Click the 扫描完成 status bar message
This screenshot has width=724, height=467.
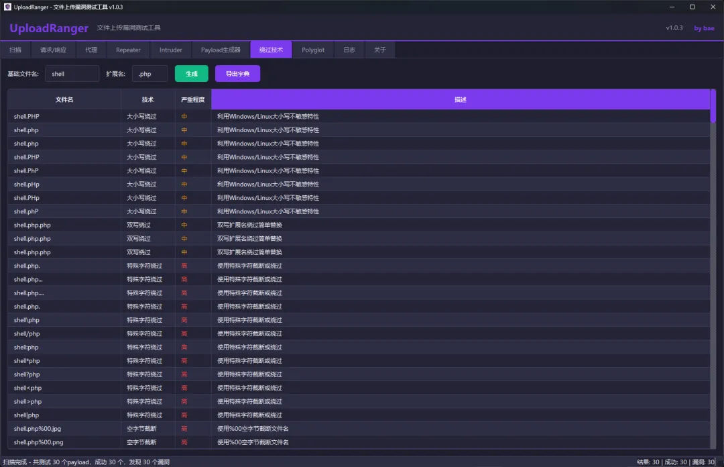click(86, 462)
